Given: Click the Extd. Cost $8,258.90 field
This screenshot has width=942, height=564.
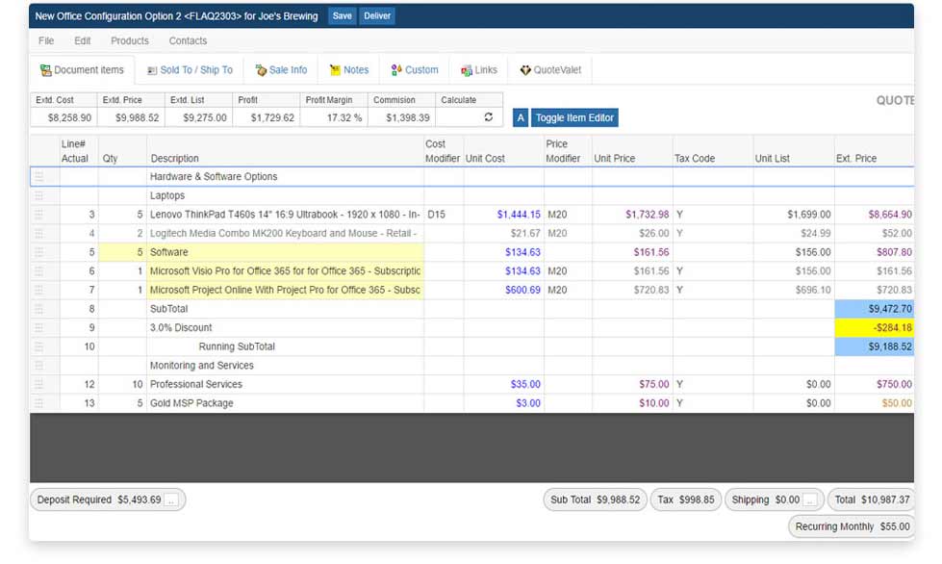Looking at the screenshot, I should [64, 117].
